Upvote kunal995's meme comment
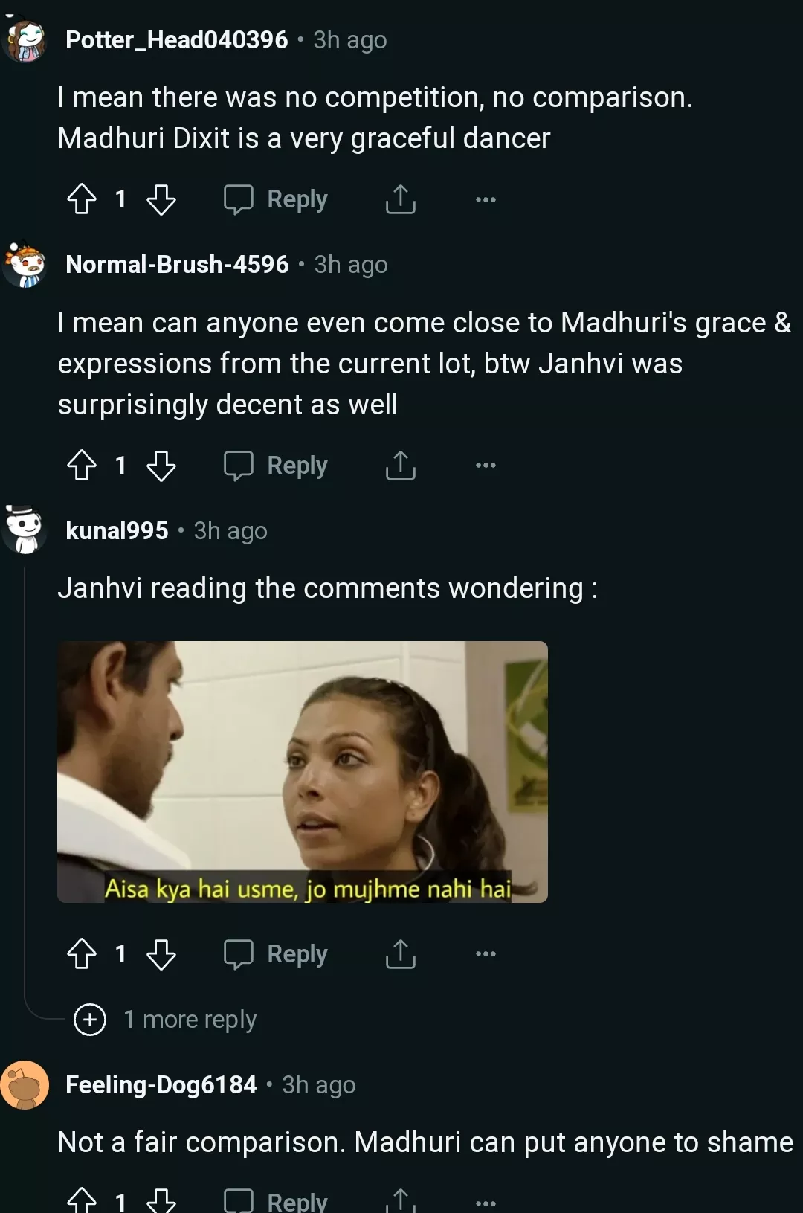The image size is (803, 1213). (82, 954)
